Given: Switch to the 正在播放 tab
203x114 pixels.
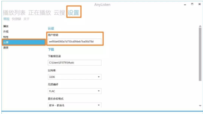Looking at the screenshot, I should tap(40, 13).
